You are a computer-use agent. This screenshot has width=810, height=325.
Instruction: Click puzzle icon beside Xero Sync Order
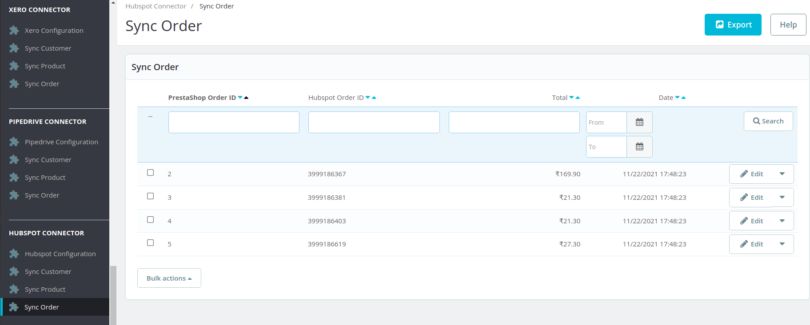pyautogui.click(x=14, y=83)
